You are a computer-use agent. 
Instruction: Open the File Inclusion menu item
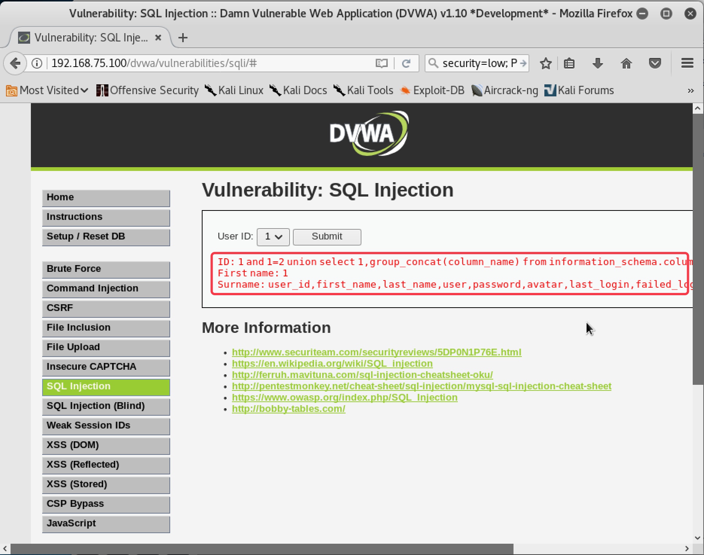click(x=106, y=328)
